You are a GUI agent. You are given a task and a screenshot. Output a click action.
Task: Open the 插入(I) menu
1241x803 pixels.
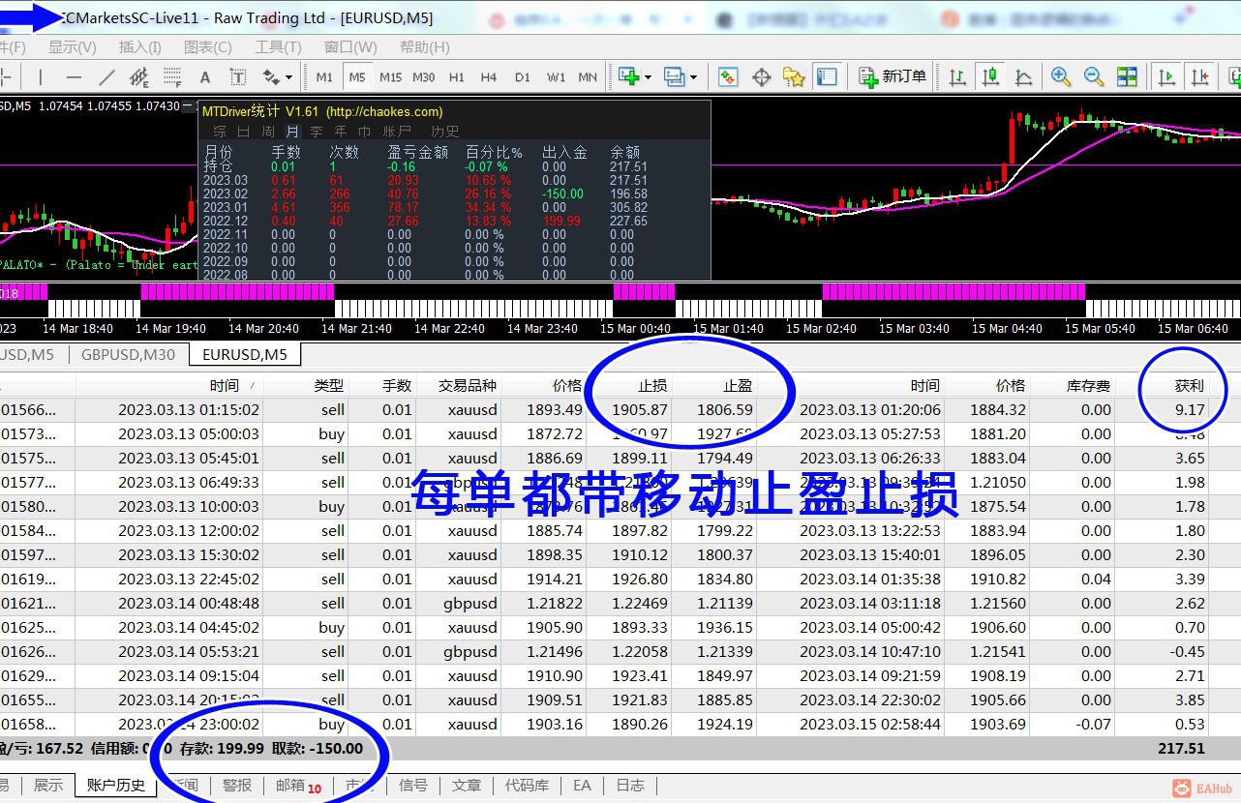(x=140, y=46)
